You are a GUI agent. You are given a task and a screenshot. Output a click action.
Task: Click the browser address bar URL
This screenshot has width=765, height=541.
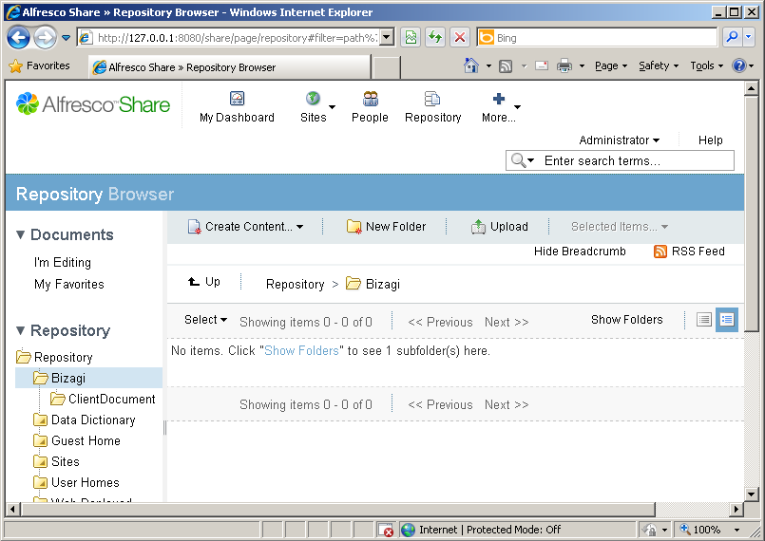237,38
